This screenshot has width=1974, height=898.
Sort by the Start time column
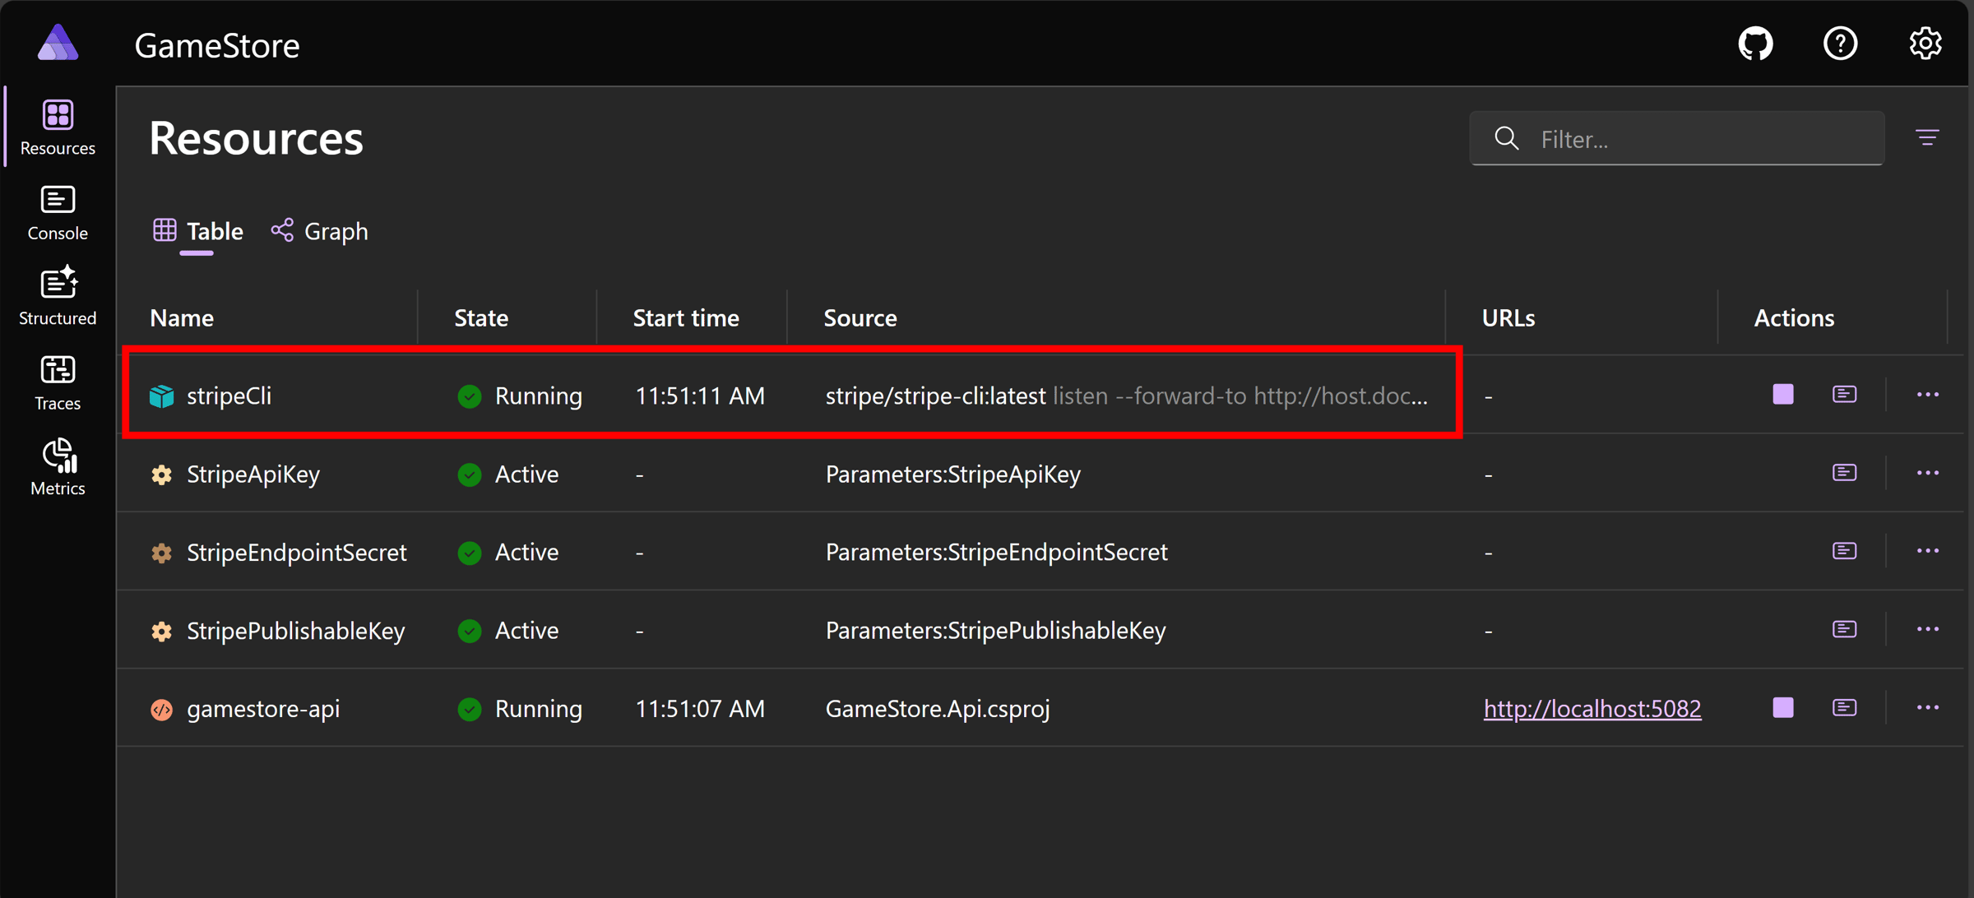tap(686, 317)
